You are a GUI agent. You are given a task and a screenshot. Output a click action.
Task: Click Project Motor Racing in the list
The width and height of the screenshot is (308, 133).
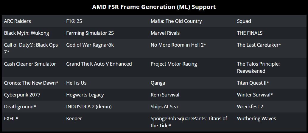174,64
